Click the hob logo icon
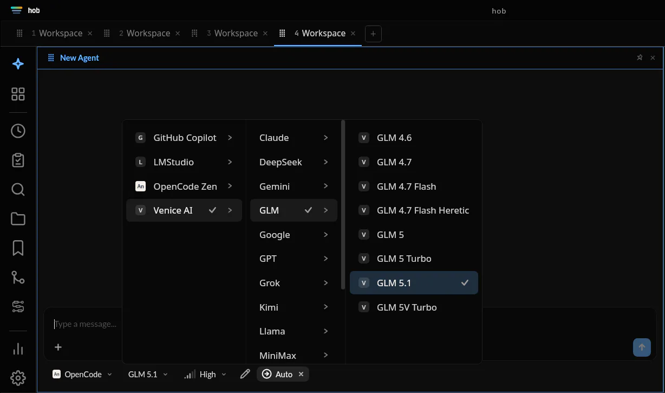Screen dimensions: 665x393 17,10
